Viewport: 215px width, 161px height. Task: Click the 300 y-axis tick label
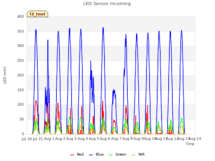(20, 46)
